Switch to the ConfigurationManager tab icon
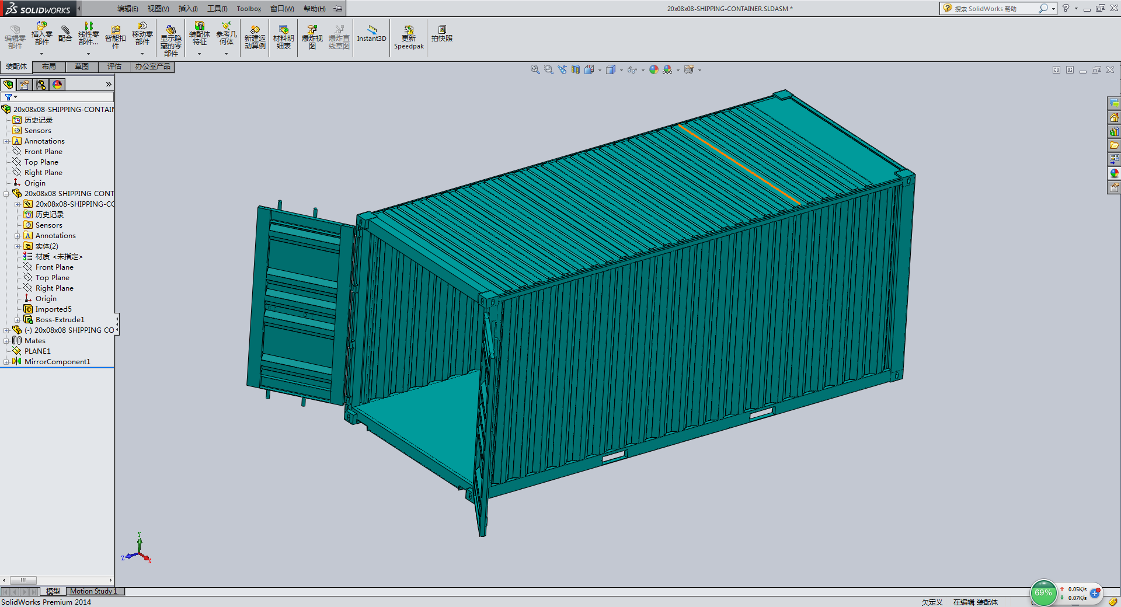The height and width of the screenshot is (607, 1121). pos(41,85)
